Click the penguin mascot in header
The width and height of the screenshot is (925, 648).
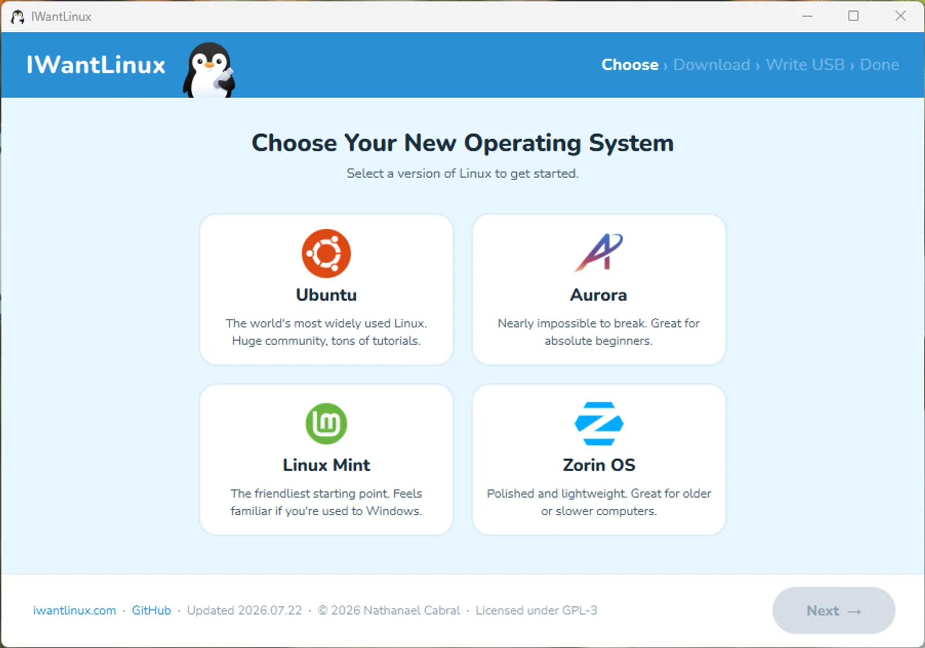click(209, 70)
